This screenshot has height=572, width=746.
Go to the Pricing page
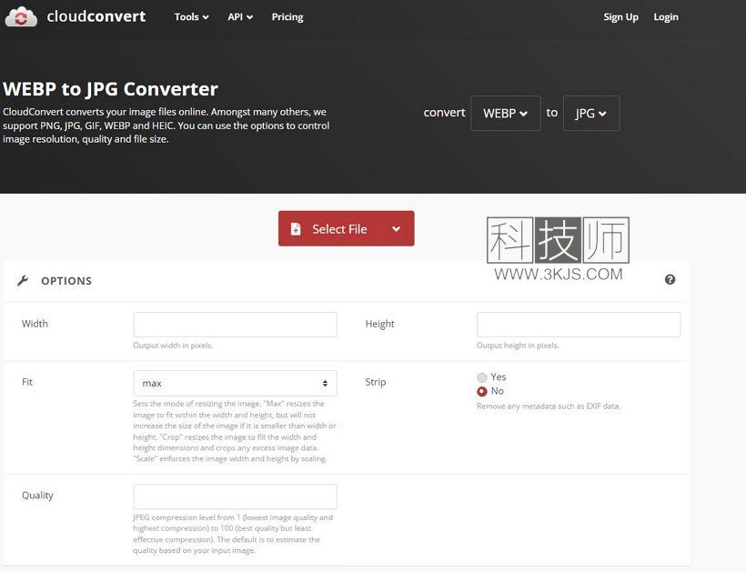(x=287, y=17)
